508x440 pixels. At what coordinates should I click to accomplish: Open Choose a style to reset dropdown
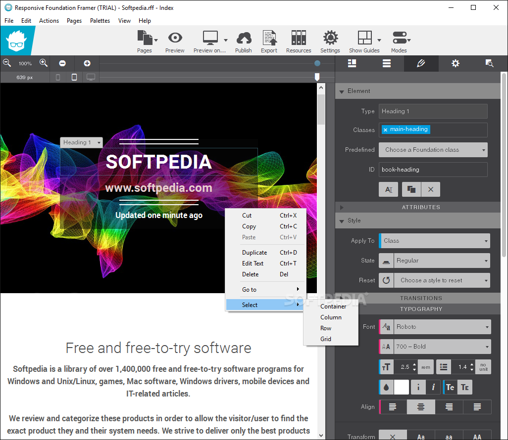442,280
